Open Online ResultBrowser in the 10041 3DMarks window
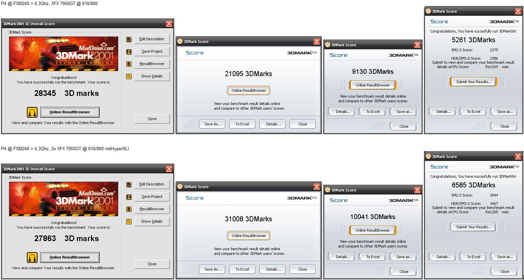524x280 pixels. (x=373, y=230)
